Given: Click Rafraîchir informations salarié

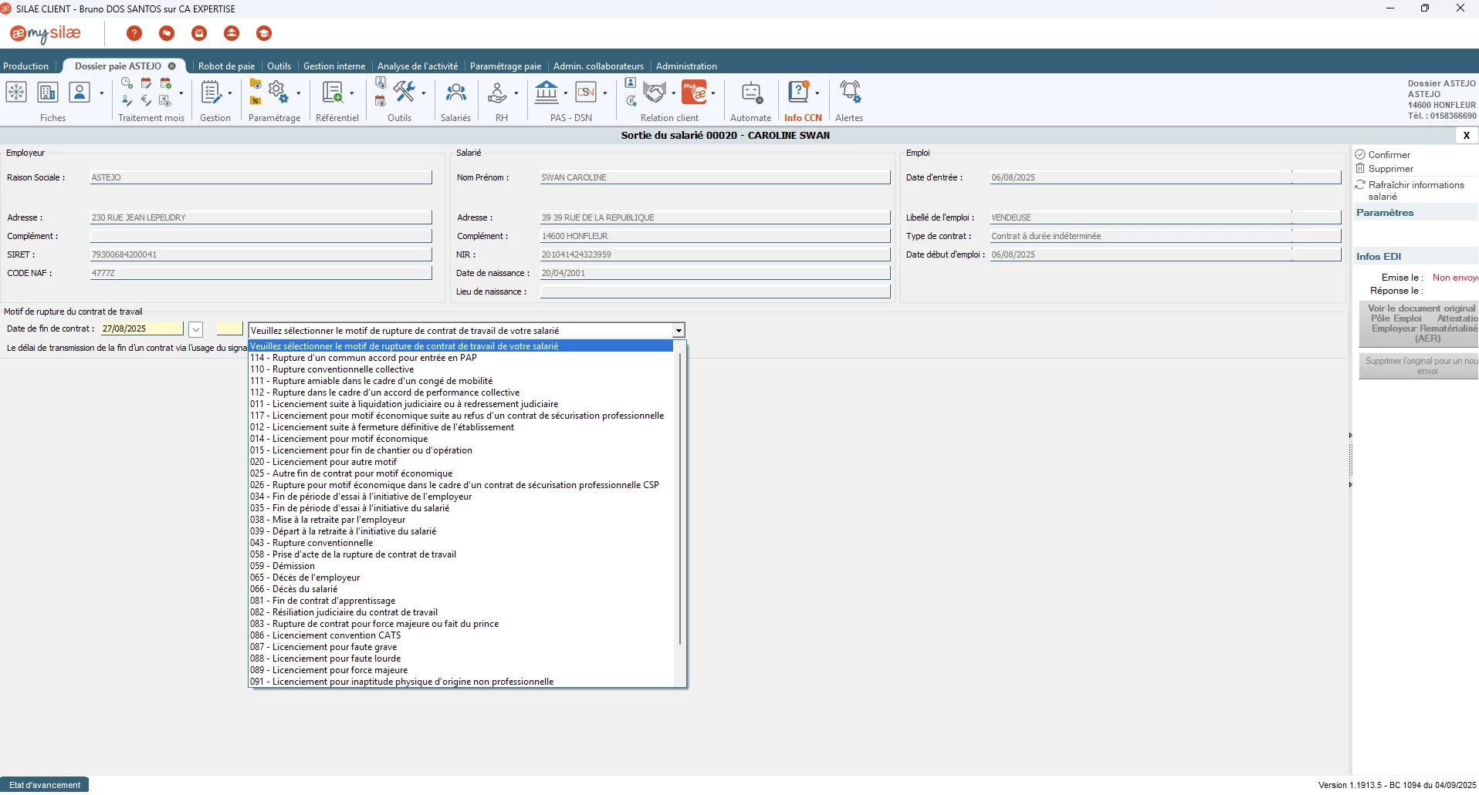Looking at the screenshot, I should (x=1416, y=185).
